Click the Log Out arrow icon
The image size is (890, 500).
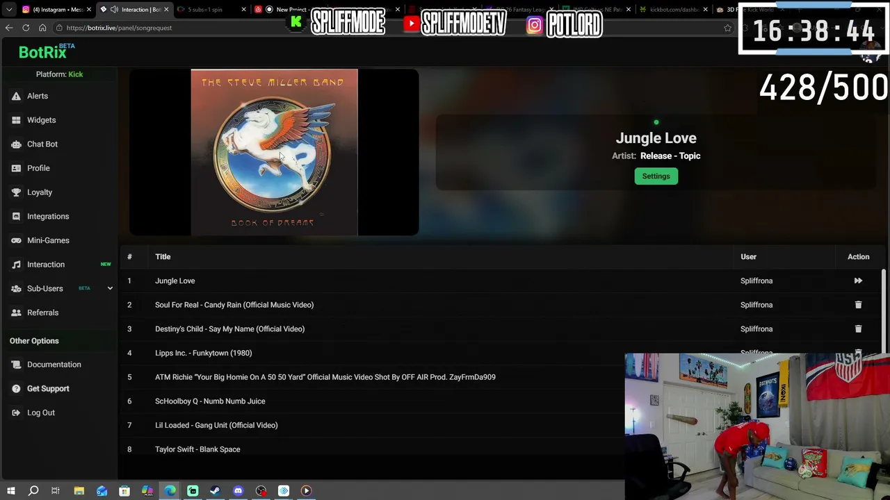pyautogui.click(x=16, y=412)
